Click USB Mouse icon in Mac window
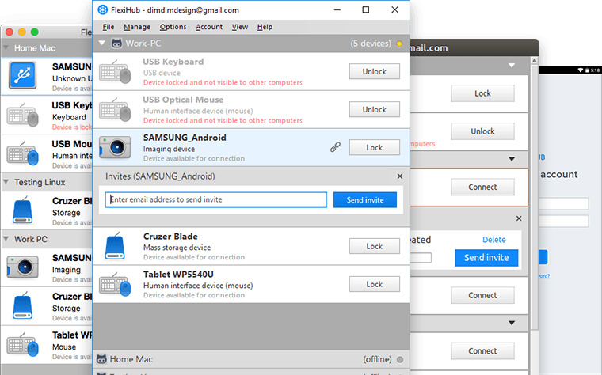The height and width of the screenshot is (375, 602). click(x=23, y=153)
